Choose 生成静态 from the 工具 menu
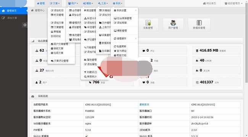 (105, 51)
